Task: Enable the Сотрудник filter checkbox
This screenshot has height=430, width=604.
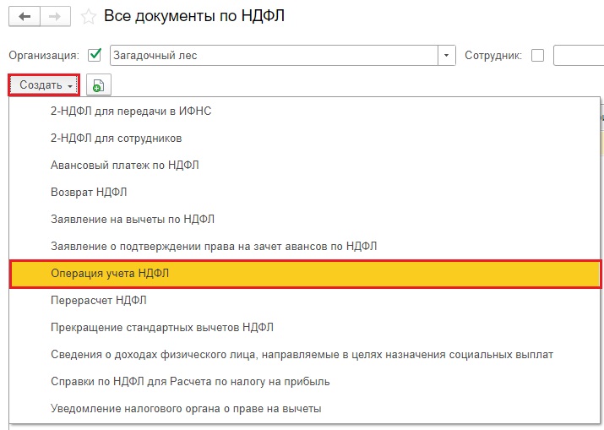Action: coord(537,56)
